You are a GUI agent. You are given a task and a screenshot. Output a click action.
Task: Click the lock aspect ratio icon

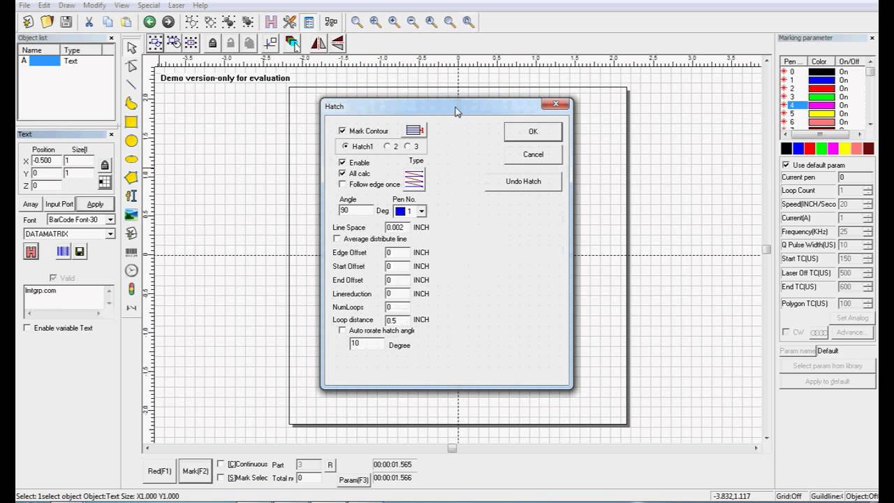click(x=105, y=166)
